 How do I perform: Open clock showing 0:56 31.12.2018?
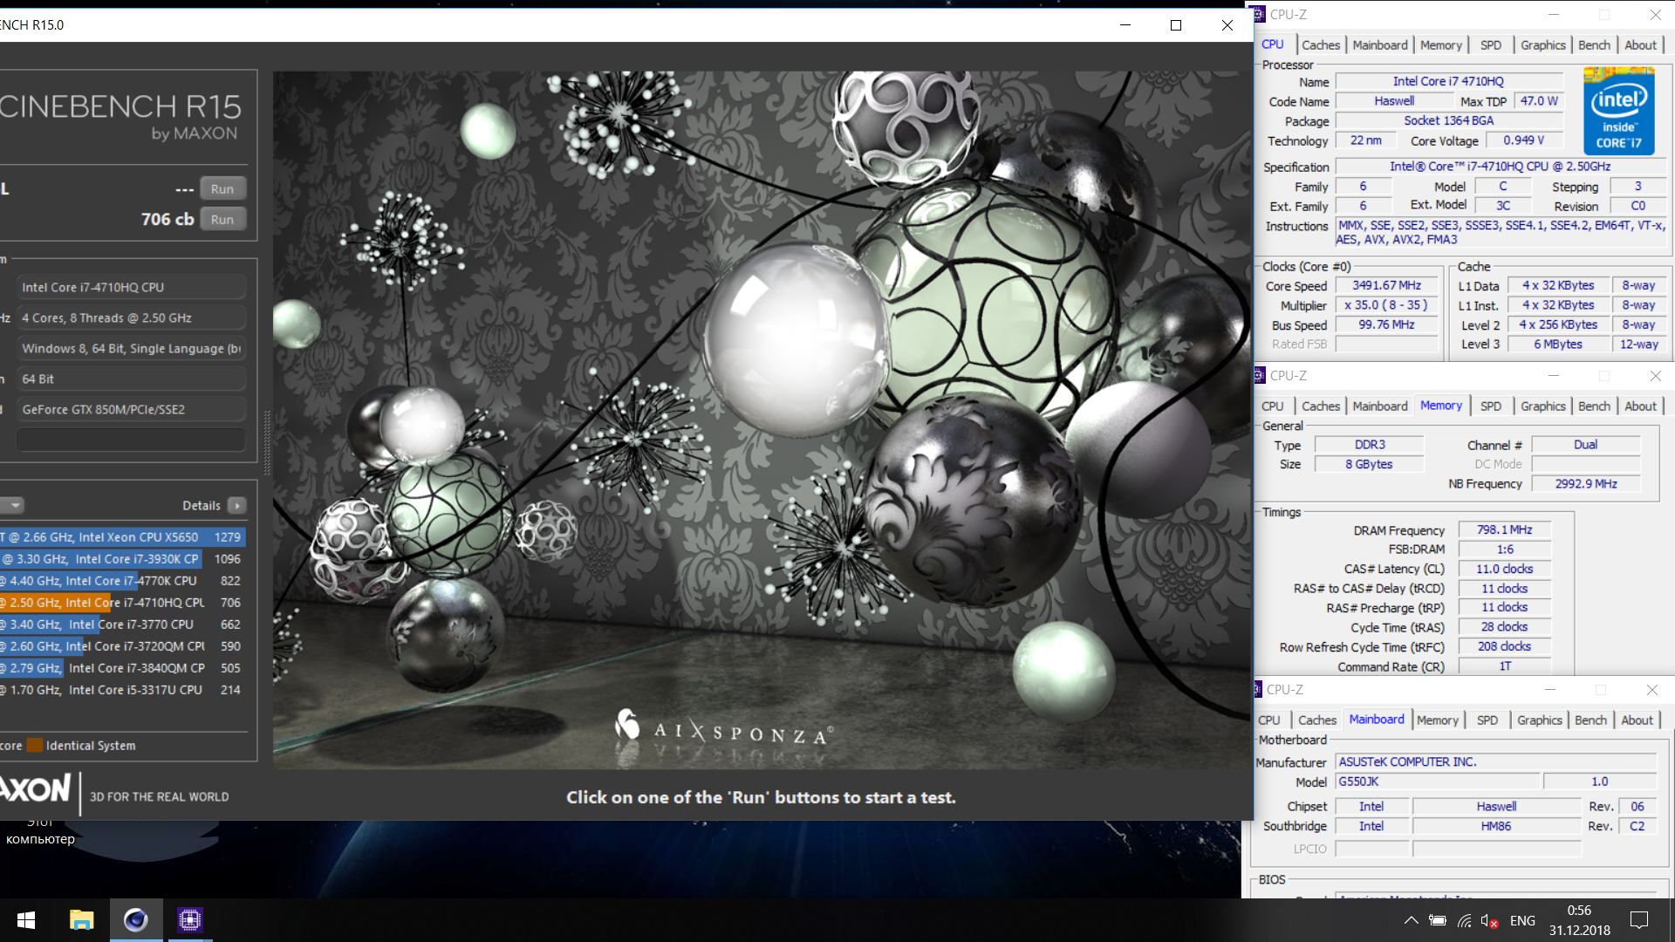tap(1579, 921)
